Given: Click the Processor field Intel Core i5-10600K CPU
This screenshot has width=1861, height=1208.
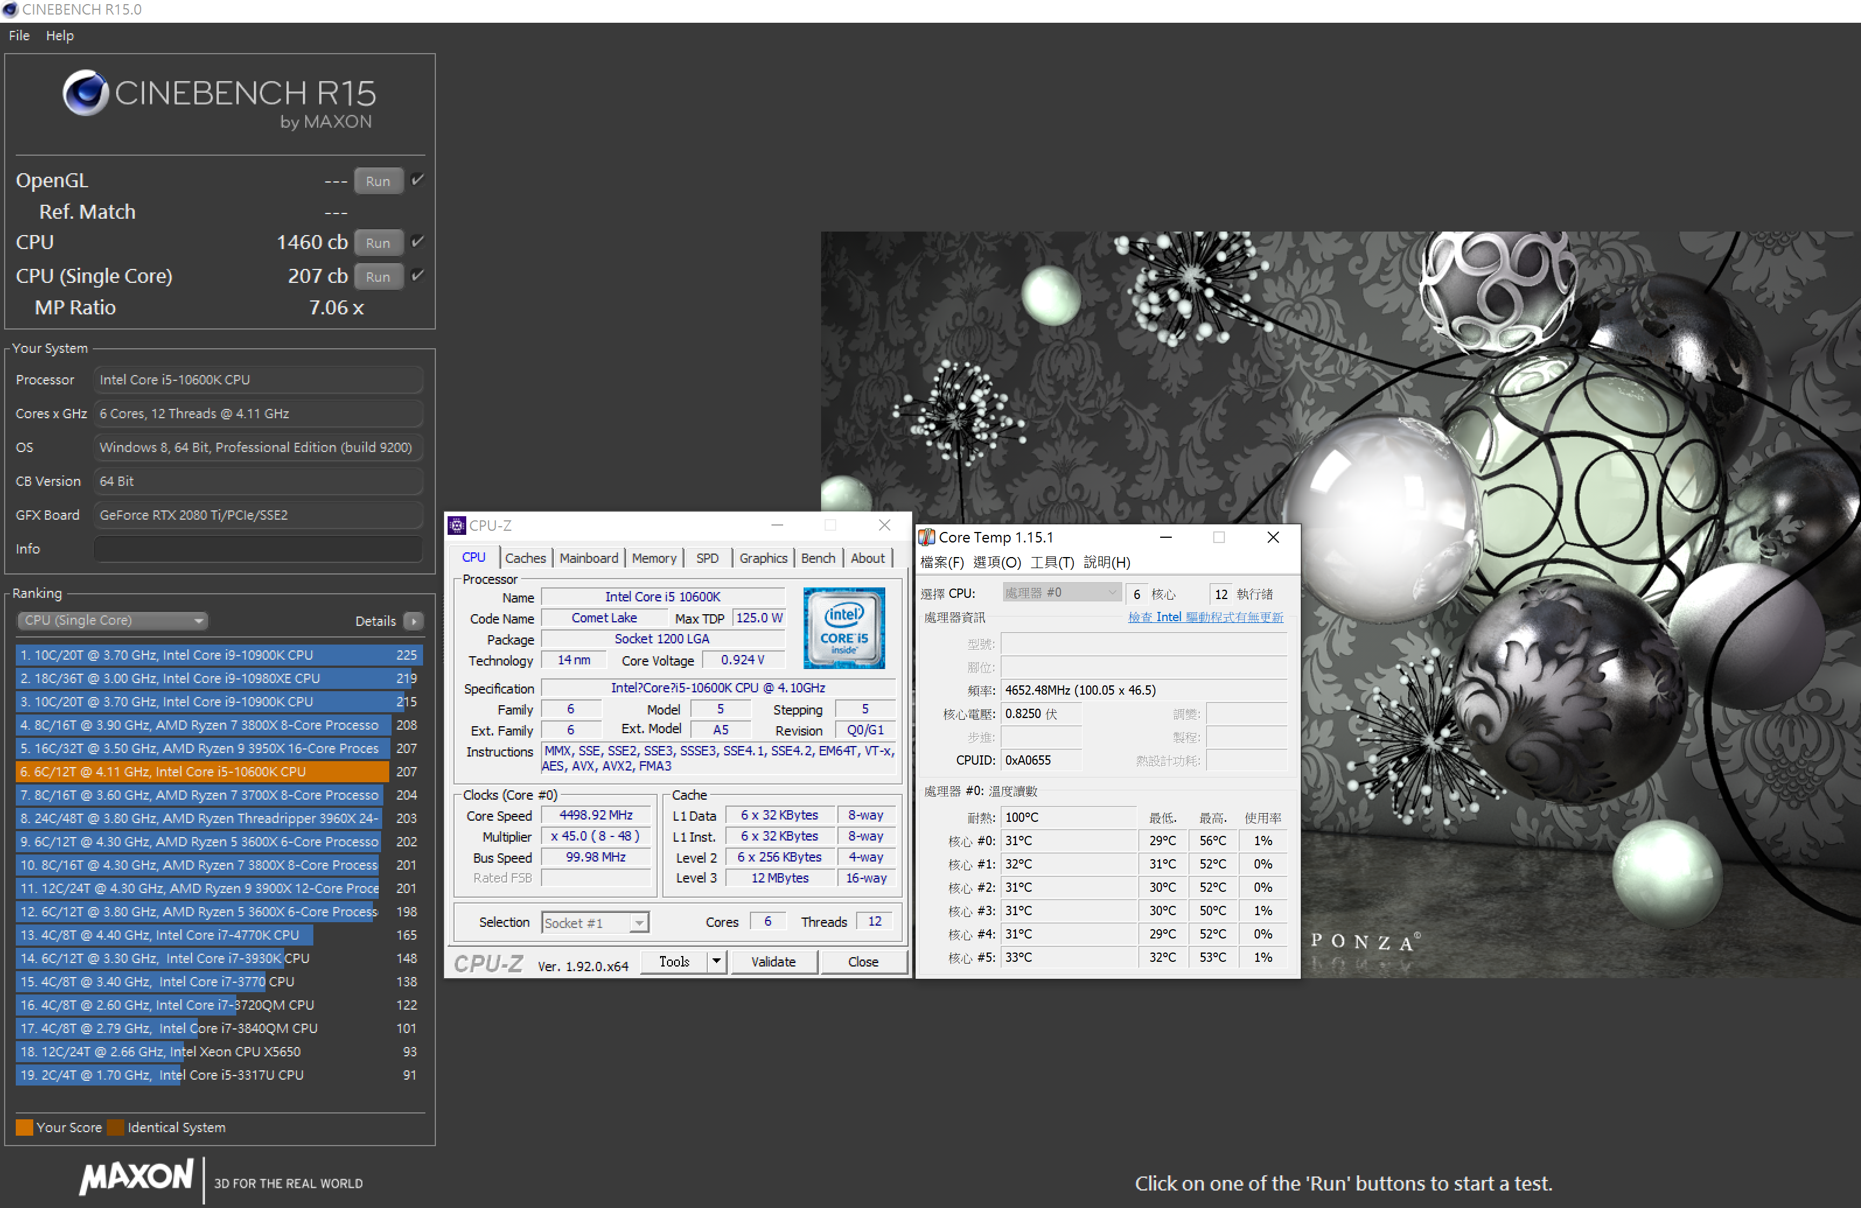Looking at the screenshot, I should click(x=259, y=380).
